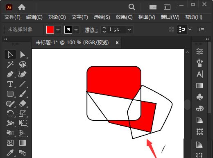Select the Direct Selection tool
This screenshot has width=213, height=158.
tap(23, 54)
